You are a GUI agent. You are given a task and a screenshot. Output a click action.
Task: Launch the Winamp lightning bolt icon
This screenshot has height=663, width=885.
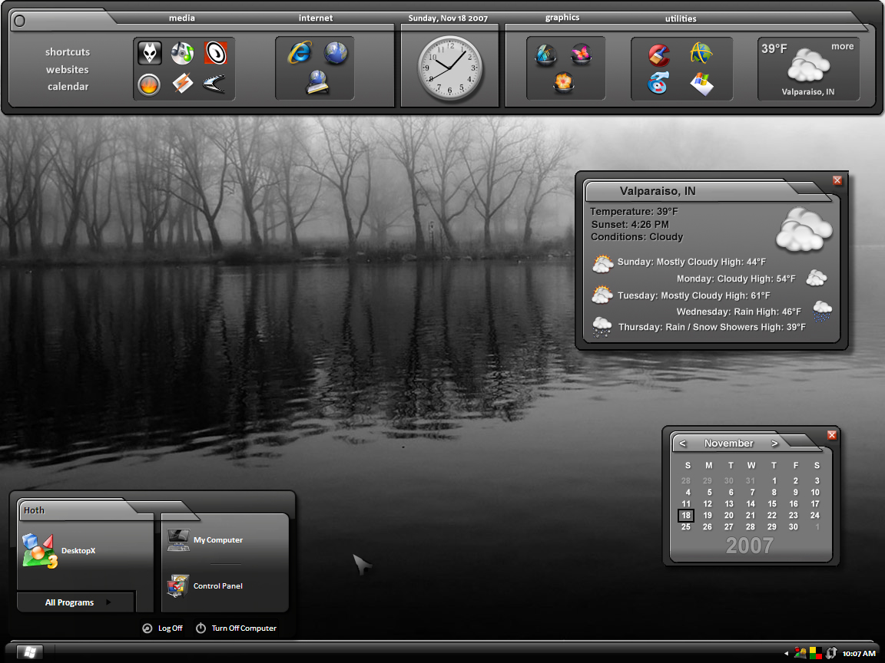pyautogui.click(x=182, y=84)
